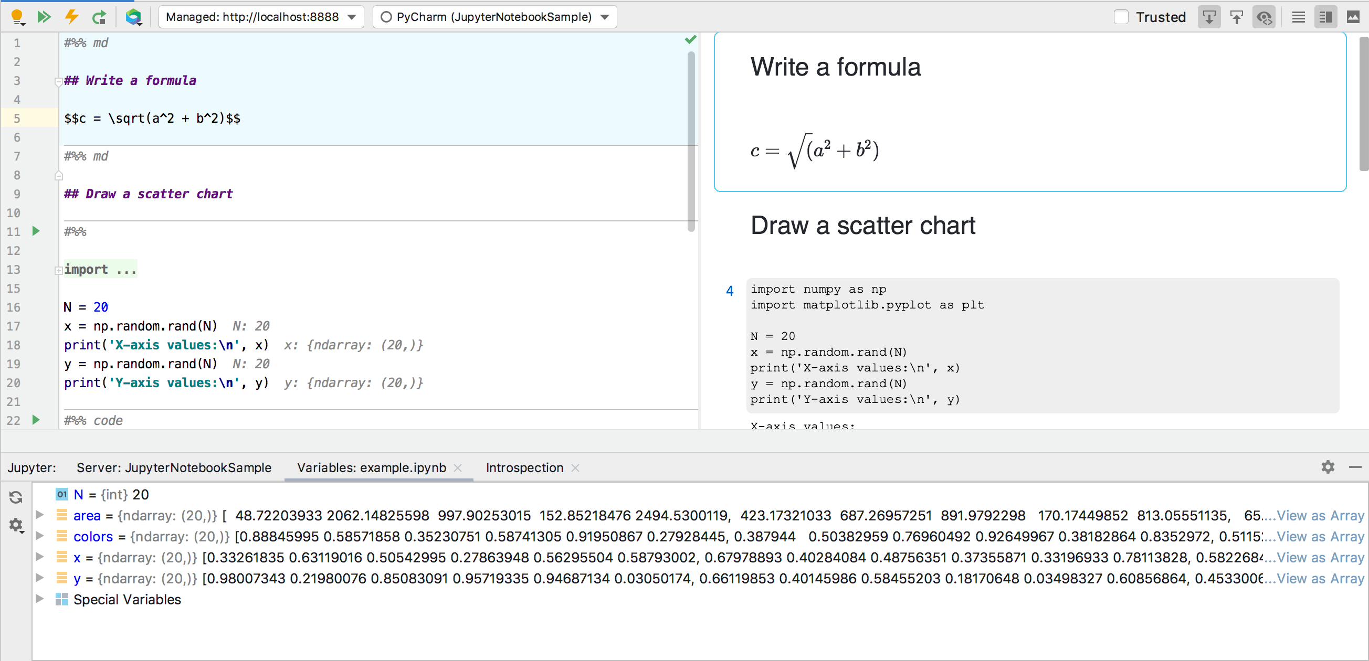Switch to preview-only view mode
The width and height of the screenshot is (1369, 661).
tap(1353, 16)
